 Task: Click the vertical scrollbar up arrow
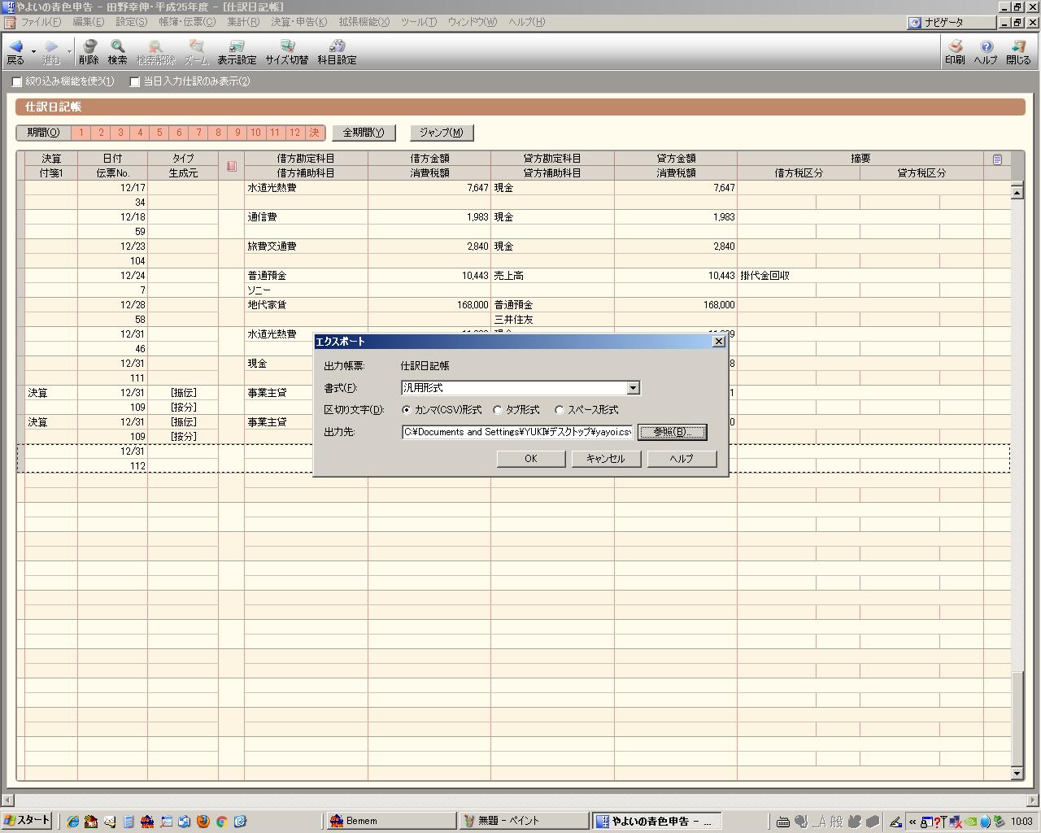[1017, 192]
